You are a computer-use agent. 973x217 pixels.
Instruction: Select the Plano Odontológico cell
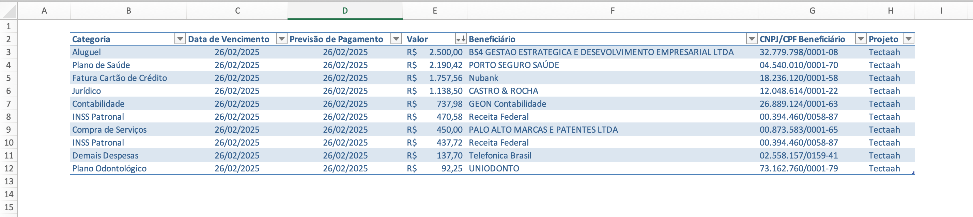(109, 168)
